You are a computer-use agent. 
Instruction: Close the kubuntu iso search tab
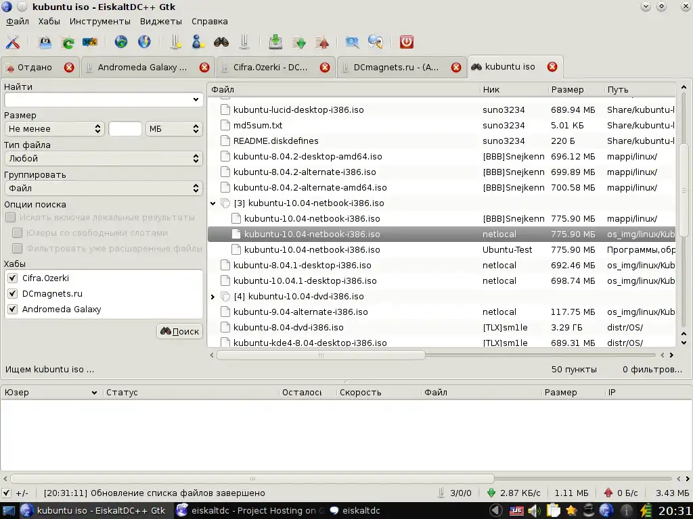pos(552,67)
